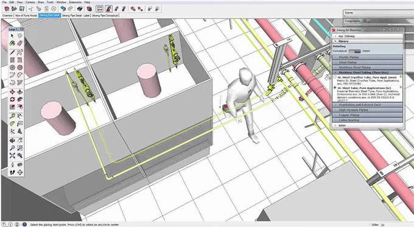The height and width of the screenshot is (227, 414).
Task: Expand the Cable Routing category
Action: [368, 120]
